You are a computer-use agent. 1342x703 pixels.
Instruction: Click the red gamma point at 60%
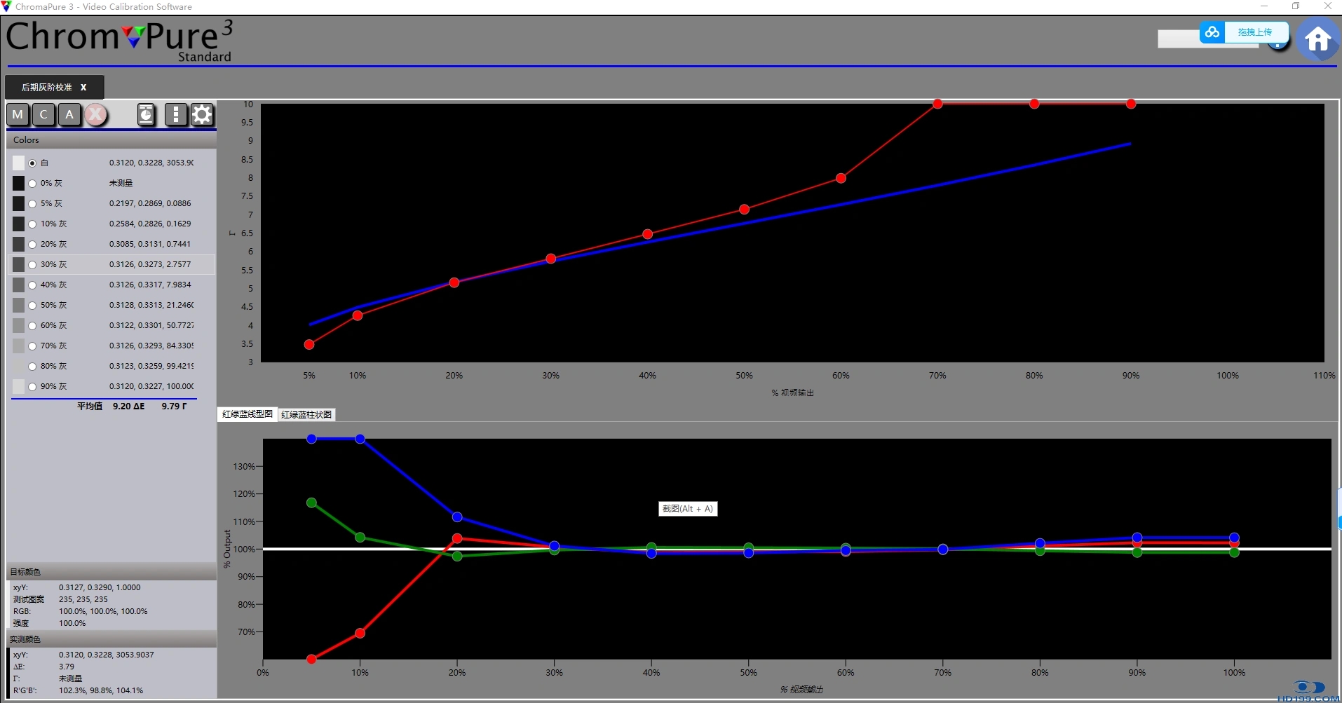pyautogui.click(x=841, y=178)
